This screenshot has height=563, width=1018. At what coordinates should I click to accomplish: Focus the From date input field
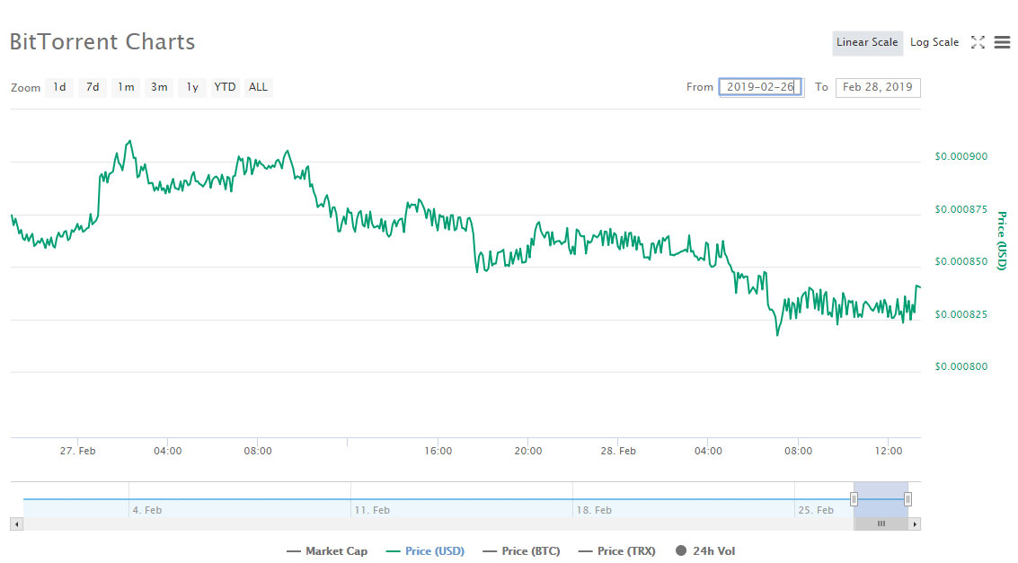(x=762, y=88)
